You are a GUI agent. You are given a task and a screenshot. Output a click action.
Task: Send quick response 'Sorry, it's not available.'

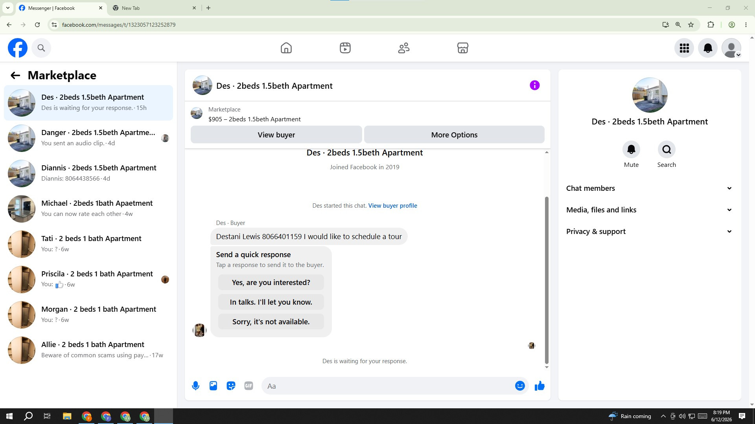point(271,322)
